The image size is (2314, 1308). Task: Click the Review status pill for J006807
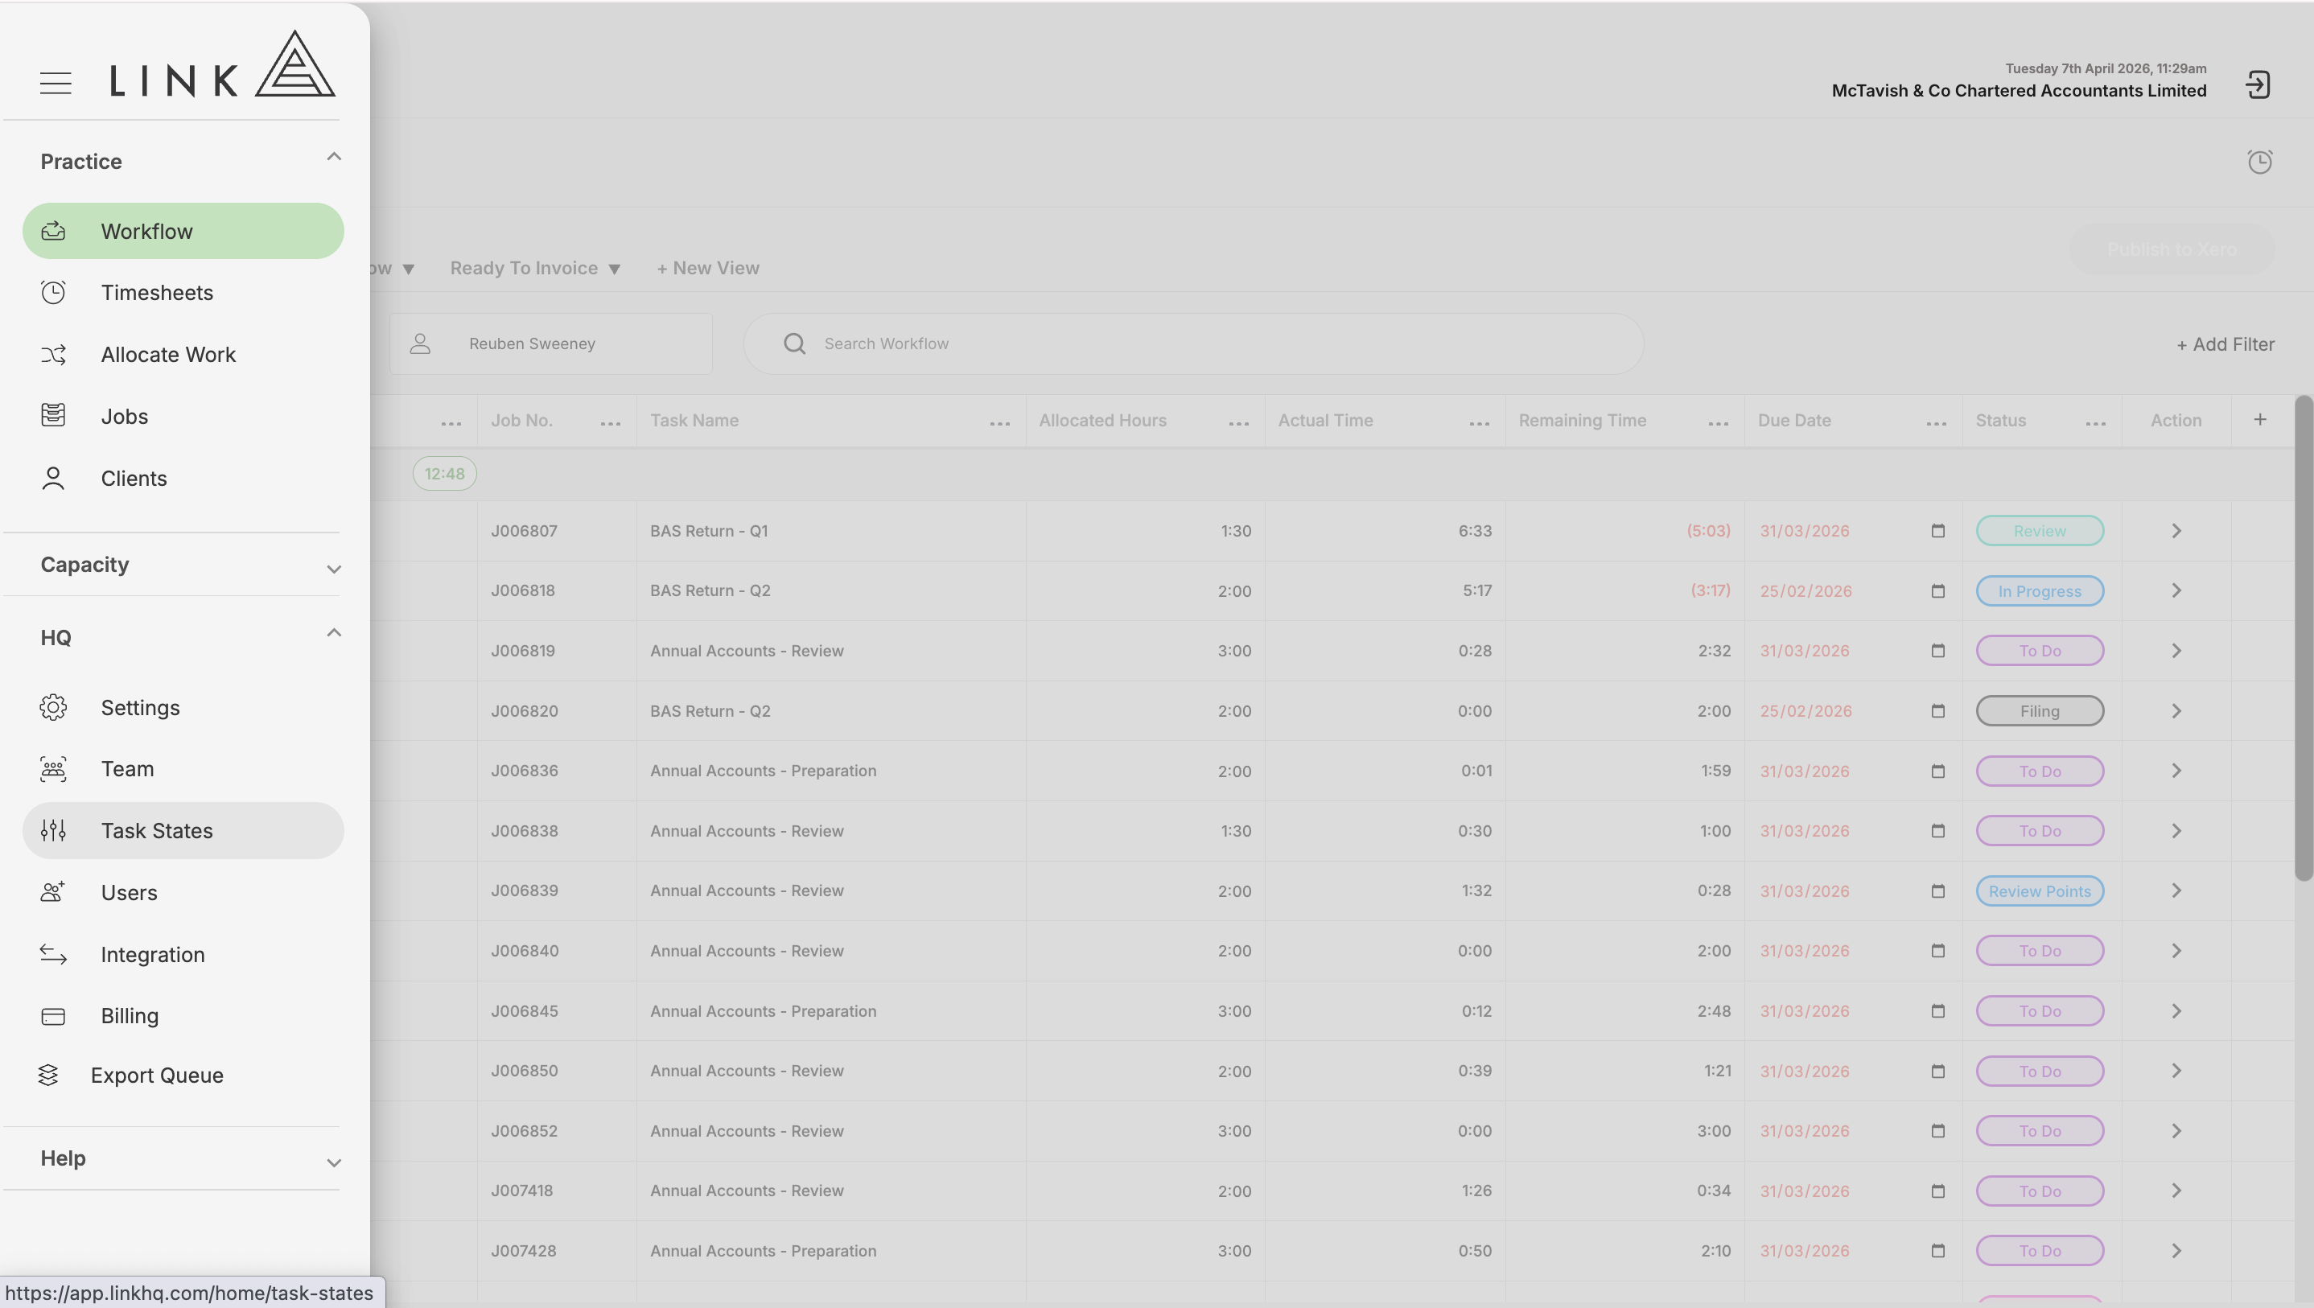[x=2040, y=531]
